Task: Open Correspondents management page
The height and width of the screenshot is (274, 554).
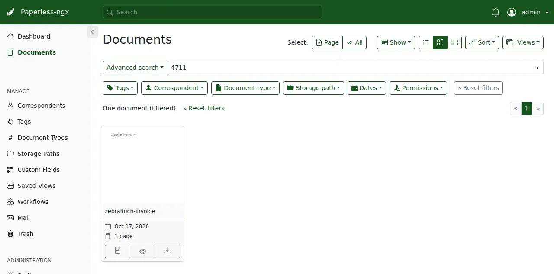Action: (x=41, y=106)
